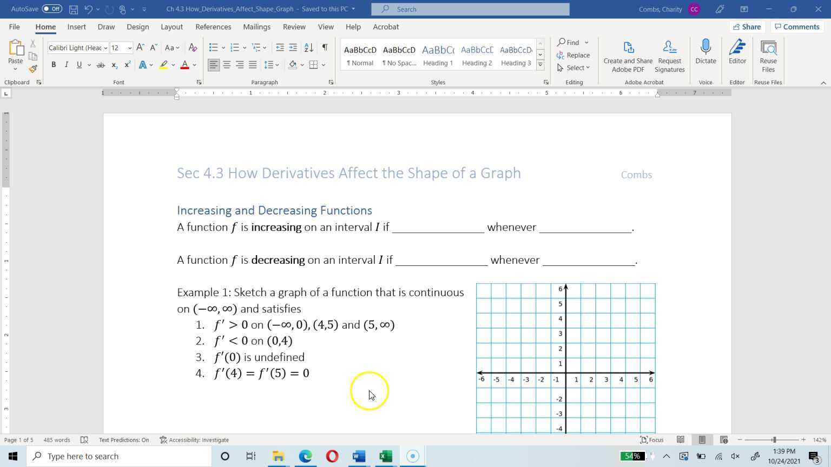Apply subscript formatting
The image size is (831, 467).
tap(114, 65)
